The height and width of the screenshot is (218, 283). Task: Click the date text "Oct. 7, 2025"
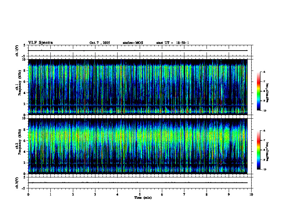pos(100,43)
